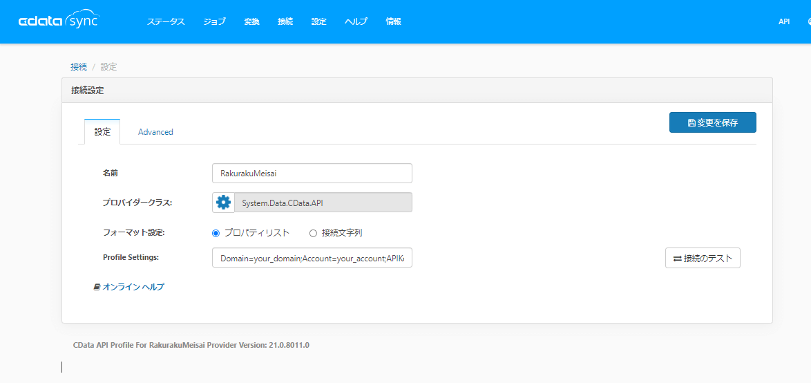Select the 設定 tab in the panel
Screen dimensions: 811x383
pos(102,132)
